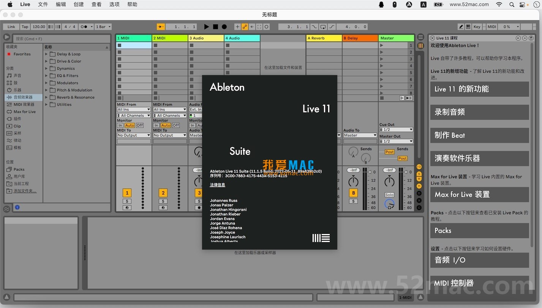
Task: Toggle Returns section R button
Action: pos(419,179)
